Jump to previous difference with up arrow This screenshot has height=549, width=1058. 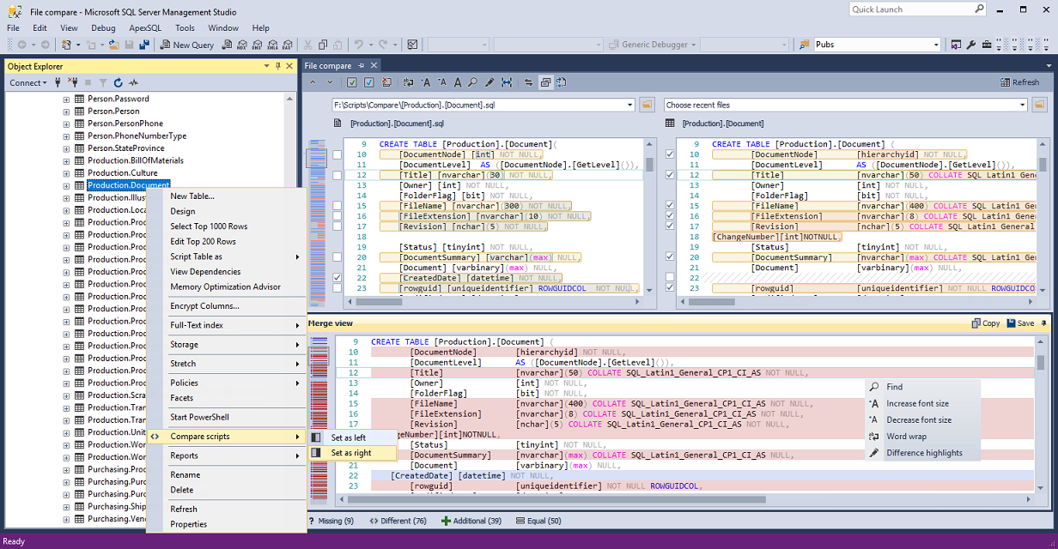(x=313, y=82)
